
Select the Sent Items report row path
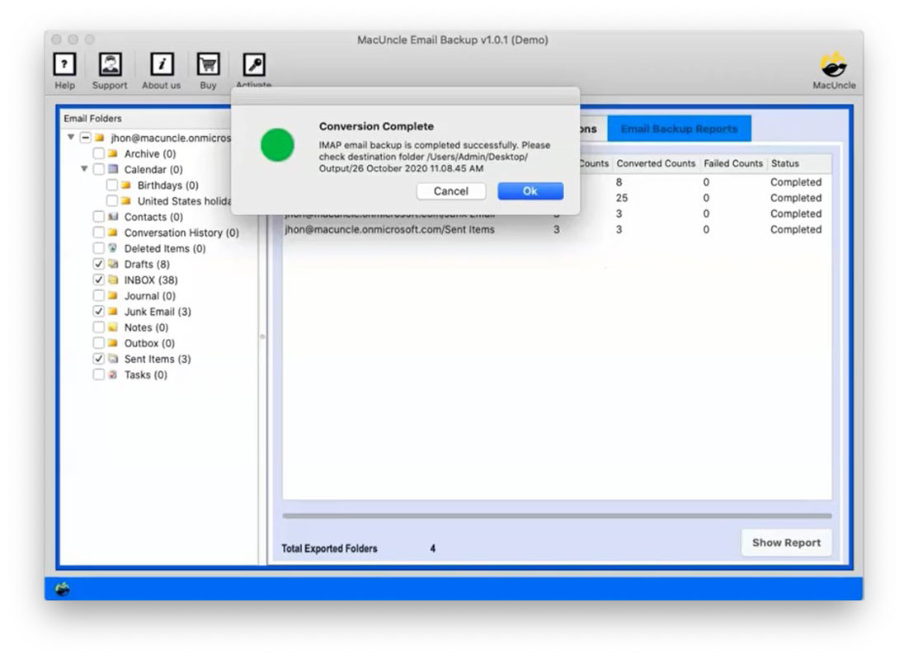pos(390,229)
